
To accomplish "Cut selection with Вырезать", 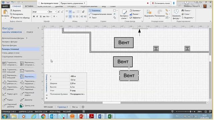I will (x=15, y=10).
